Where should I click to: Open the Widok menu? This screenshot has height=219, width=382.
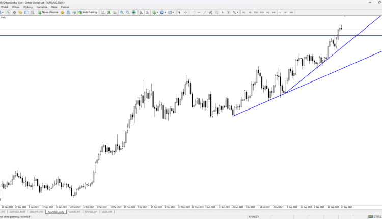(5, 7)
